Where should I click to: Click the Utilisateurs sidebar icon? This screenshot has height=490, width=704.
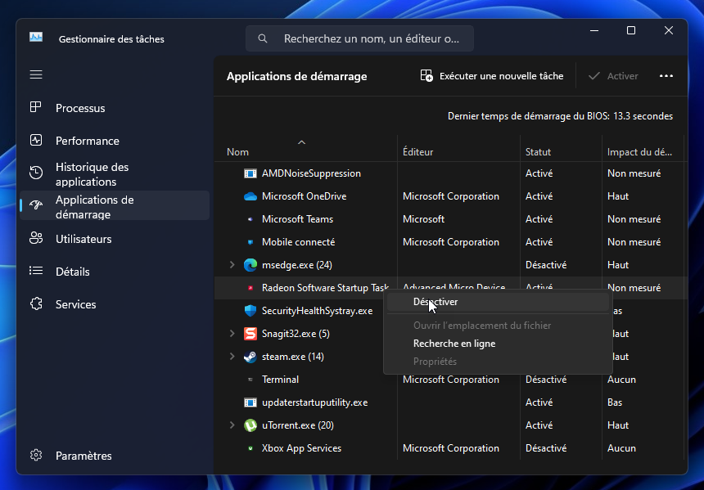(x=36, y=238)
